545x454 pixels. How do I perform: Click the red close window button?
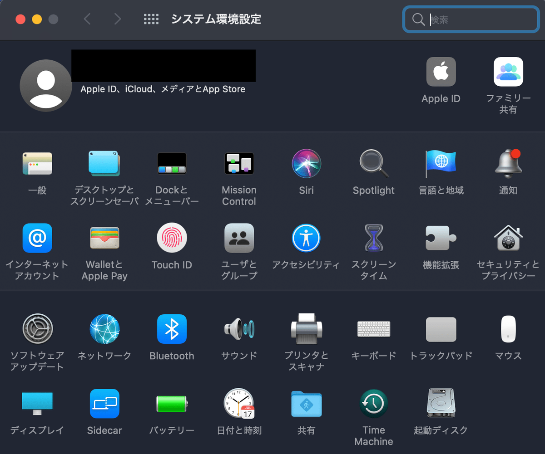(x=20, y=19)
